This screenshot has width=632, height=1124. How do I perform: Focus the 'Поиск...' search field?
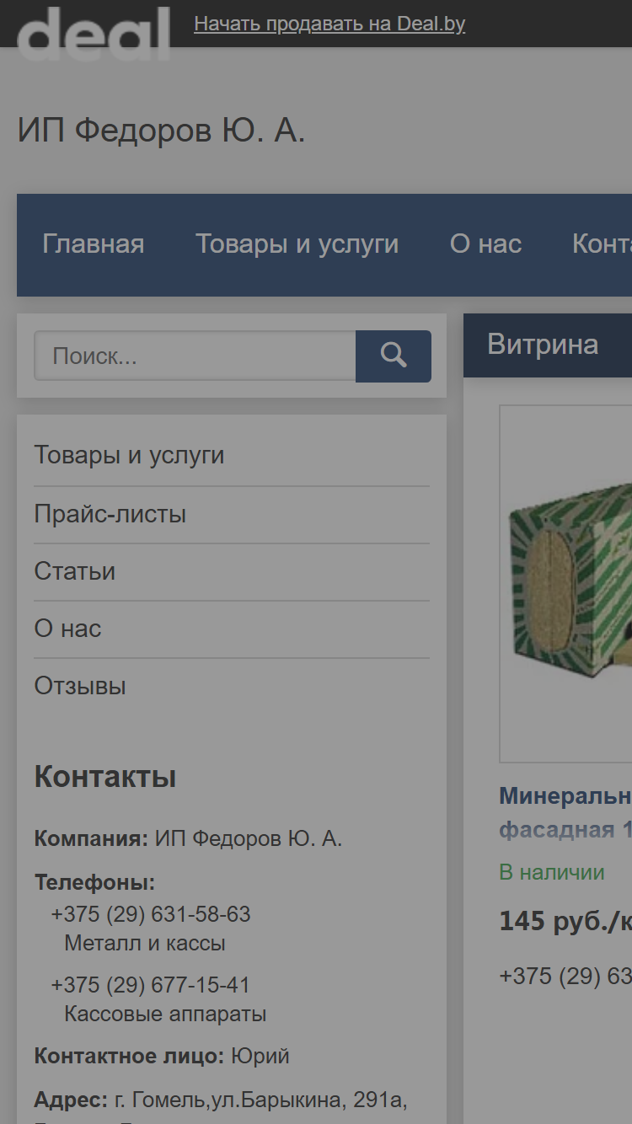pos(195,356)
